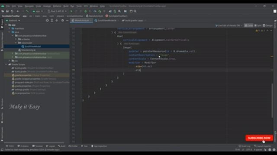Switch the editor to Code view mode
Viewport: 277px width, 155px height.
pos(248,25)
